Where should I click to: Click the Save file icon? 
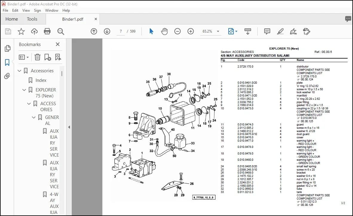[x=8, y=31]
